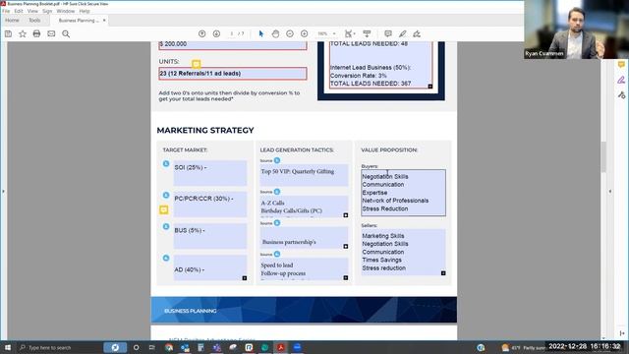The image size is (629, 354).
Task: Select the Highlight pen tool
Action: pos(402,33)
